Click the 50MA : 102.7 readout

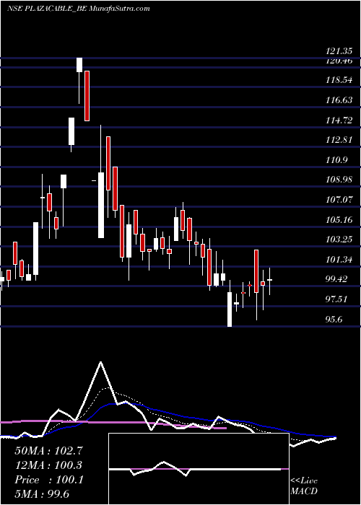pyautogui.click(x=49, y=451)
